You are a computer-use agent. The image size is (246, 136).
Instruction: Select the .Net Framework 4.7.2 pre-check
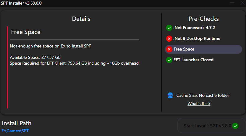coord(194,28)
